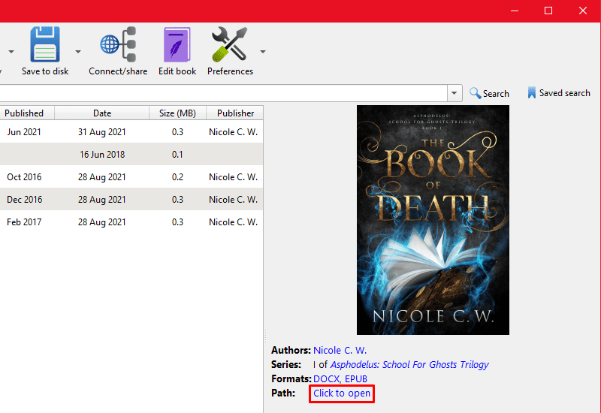
Task: Open the Nicole C. W. author link
Action: pyautogui.click(x=340, y=350)
